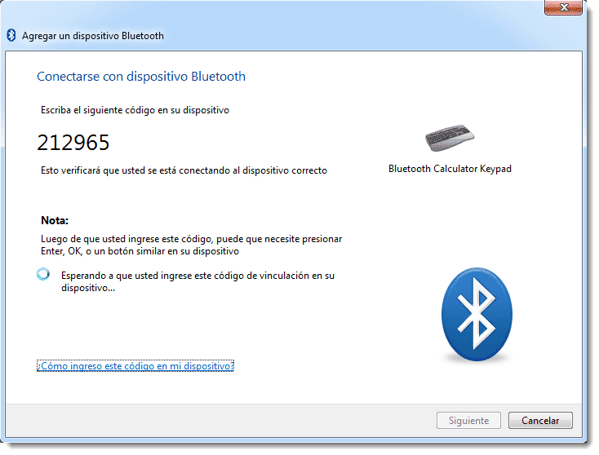This screenshot has width=599, height=455.
Task: Click the 'Agregar un dispositivo Bluetooth' window title
Action: pyautogui.click(x=93, y=36)
